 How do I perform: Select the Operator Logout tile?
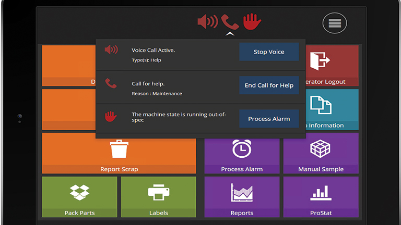tap(332, 65)
